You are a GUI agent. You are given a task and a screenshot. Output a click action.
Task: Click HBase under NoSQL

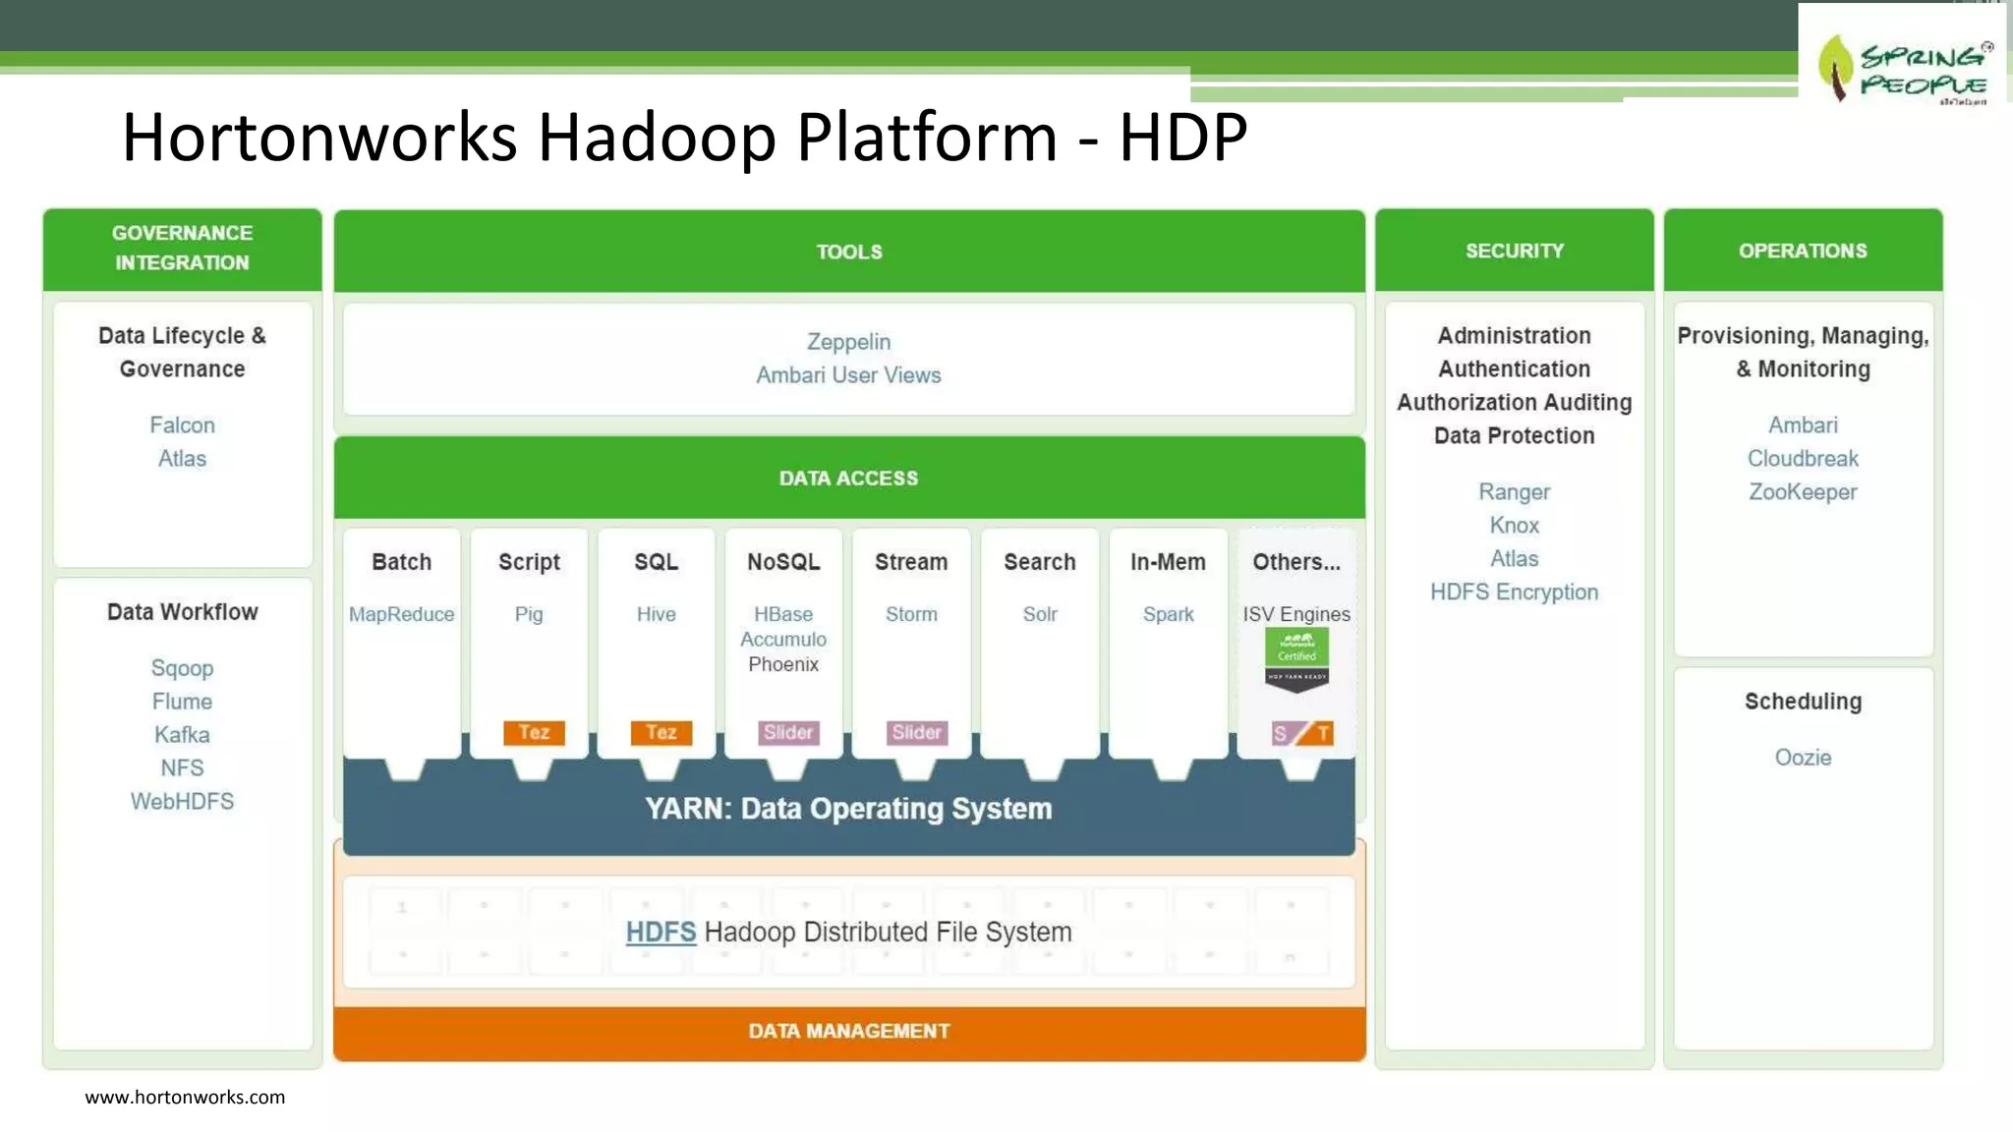[x=783, y=614]
